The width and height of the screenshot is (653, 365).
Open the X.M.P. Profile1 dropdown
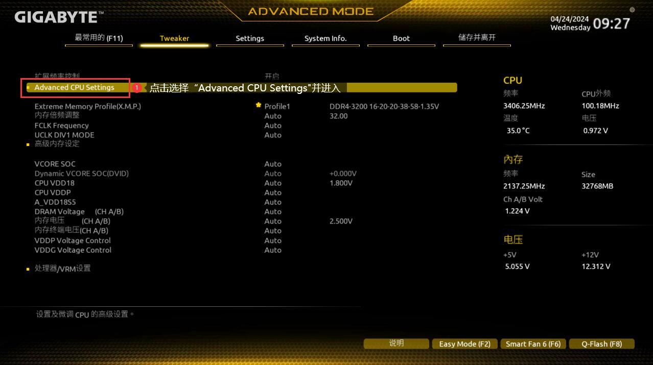(x=277, y=107)
